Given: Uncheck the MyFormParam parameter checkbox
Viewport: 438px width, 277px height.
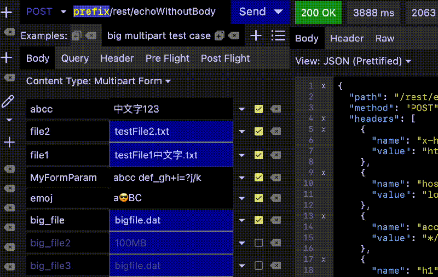Looking at the screenshot, I should pos(258,178).
